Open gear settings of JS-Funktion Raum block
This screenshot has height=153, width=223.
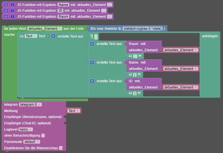click(x=6, y=17)
